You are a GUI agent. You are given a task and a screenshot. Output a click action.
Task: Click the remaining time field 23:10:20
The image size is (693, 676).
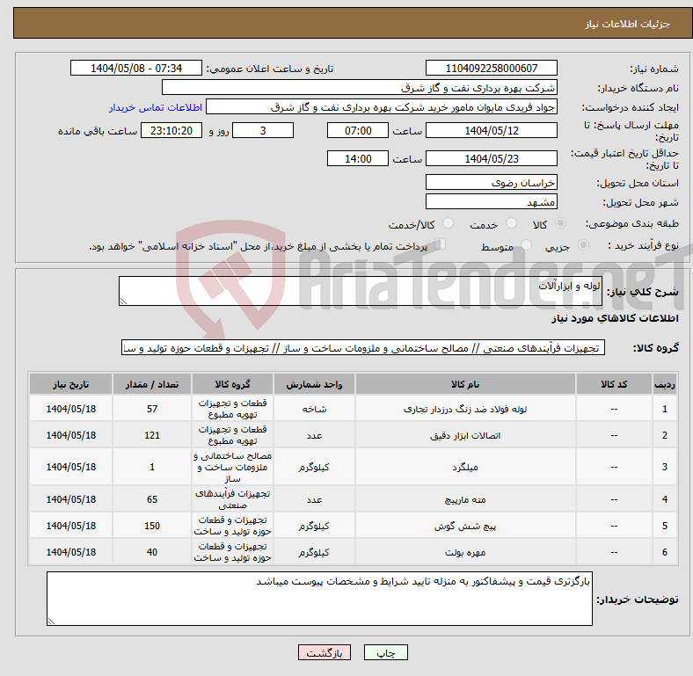click(x=171, y=130)
